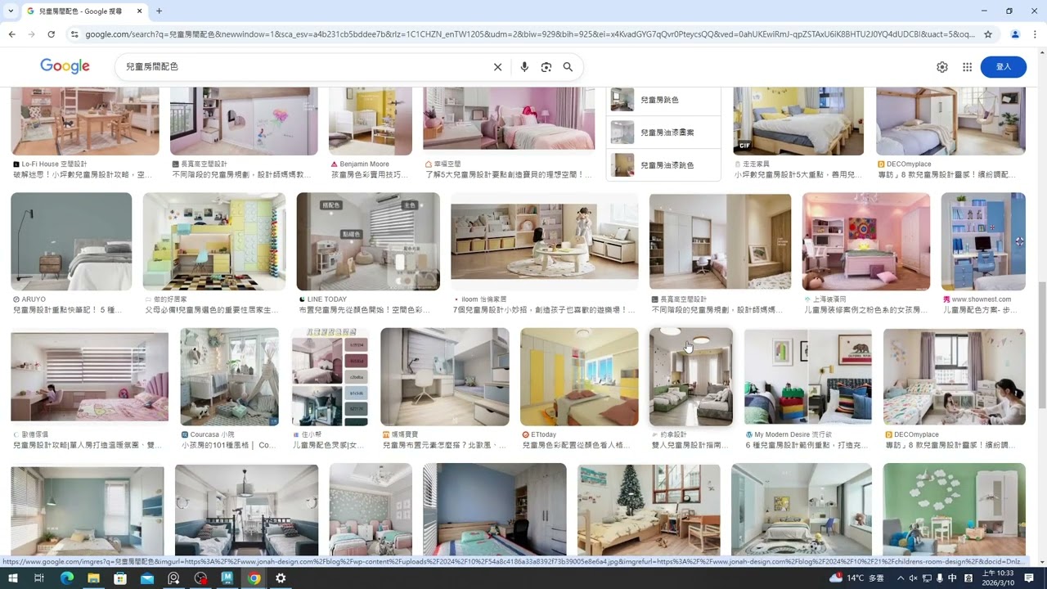Select suggestion 兒童房油漆跳色
Viewport: 1047px width, 589px height.
[663, 165]
